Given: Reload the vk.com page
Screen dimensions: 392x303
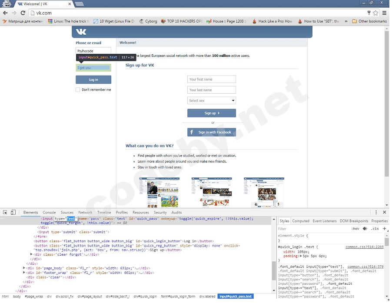Looking at the screenshot, I should tap(23, 13).
